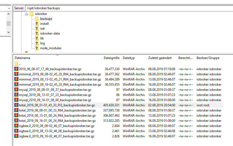Click file size value 405.630.331
The image size is (233, 146).
point(111,105)
